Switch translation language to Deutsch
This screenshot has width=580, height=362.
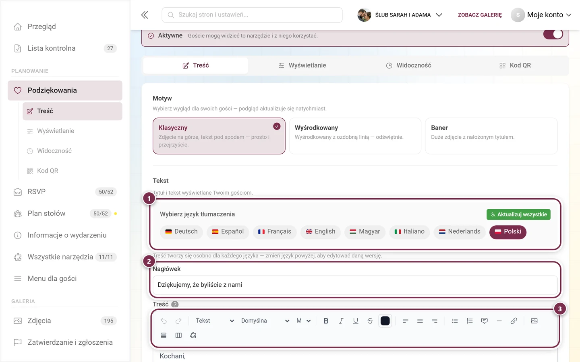click(181, 232)
